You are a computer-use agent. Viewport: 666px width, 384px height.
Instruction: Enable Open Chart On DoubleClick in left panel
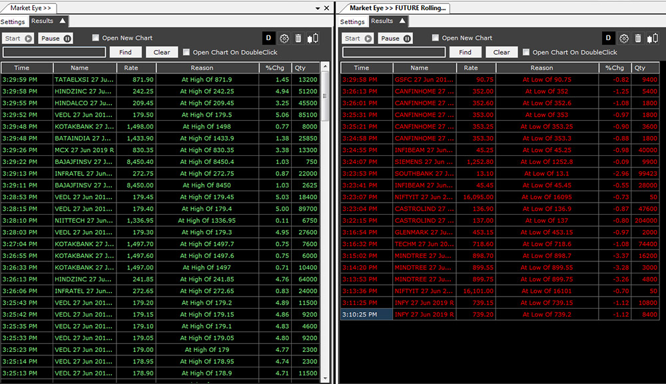[x=186, y=52]
